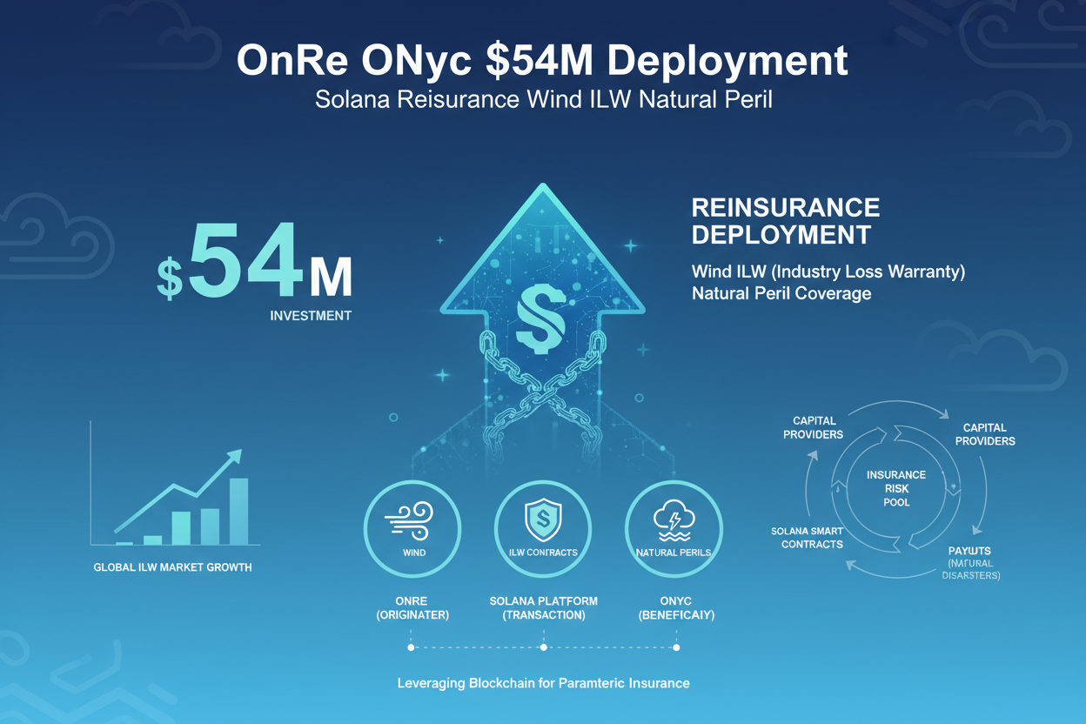Click the title 'OnRe ONyc $54M Deployment'
Image resolution: width=1086 pixels, height=724 pixels.
(x=542, y=61)
